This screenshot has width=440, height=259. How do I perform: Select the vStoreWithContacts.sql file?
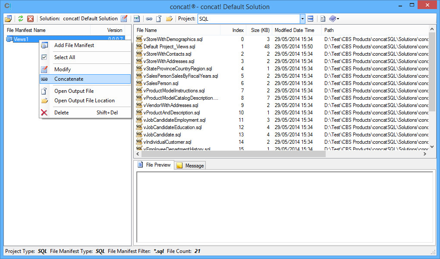(167, 54)
